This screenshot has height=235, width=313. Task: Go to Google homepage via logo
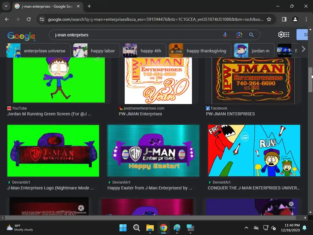pos(21,36)
